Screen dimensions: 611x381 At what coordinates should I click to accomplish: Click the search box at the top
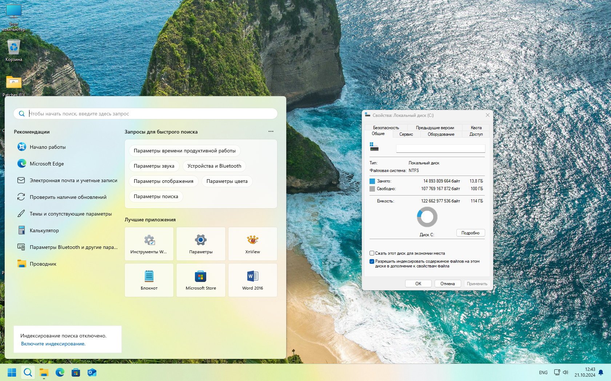pos(145,114)
